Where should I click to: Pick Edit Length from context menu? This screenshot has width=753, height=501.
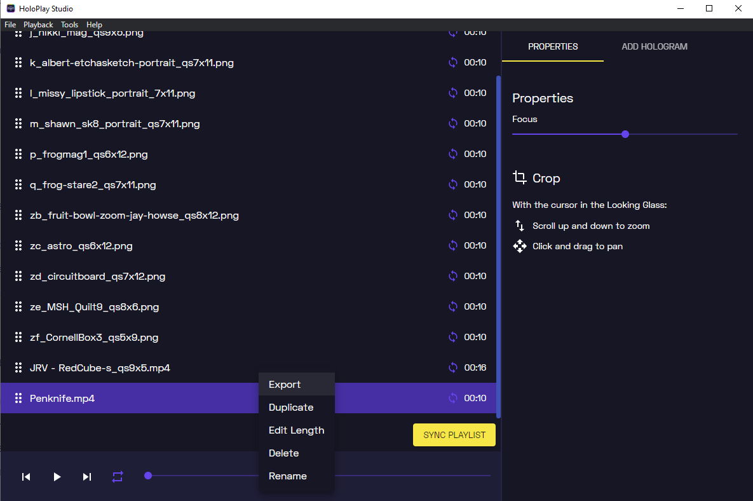[x=296, y=430]
